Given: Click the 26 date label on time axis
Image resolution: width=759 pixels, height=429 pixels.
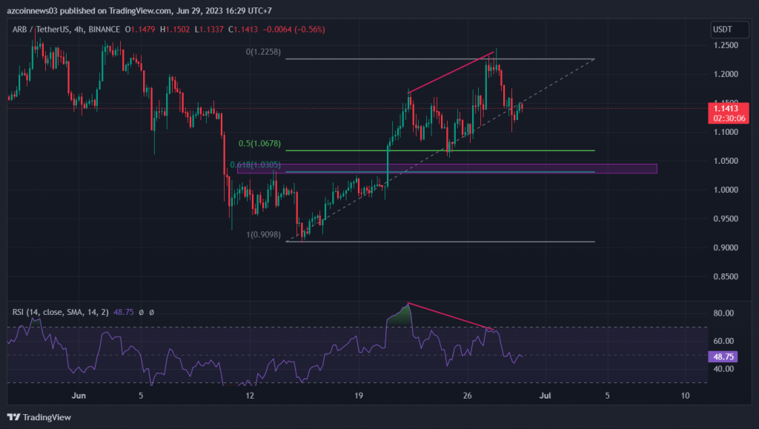Looking at the screenshot, I should tap(467, 396).
